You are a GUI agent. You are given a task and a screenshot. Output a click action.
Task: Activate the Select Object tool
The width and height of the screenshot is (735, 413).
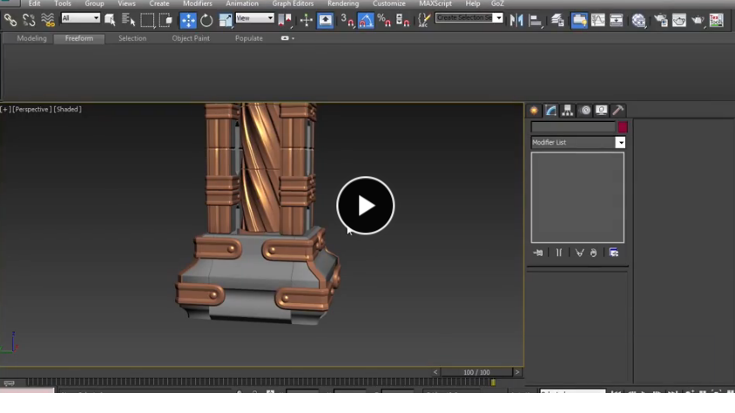point(110,20)
